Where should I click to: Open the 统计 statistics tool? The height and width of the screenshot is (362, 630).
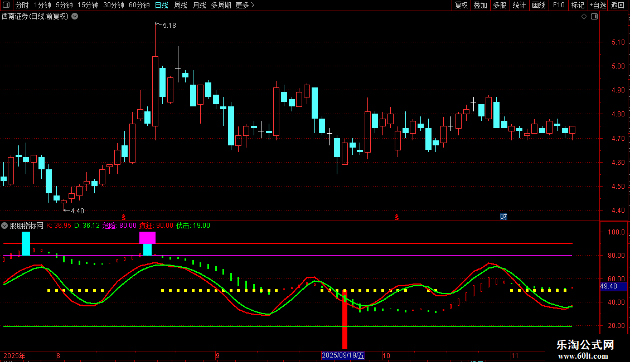[519, 5]
